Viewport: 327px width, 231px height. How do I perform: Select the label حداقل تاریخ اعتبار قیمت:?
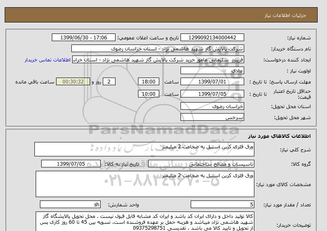click(292, 94)
